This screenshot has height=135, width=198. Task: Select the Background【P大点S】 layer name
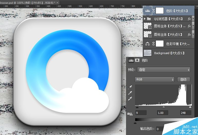pos(169,53)
